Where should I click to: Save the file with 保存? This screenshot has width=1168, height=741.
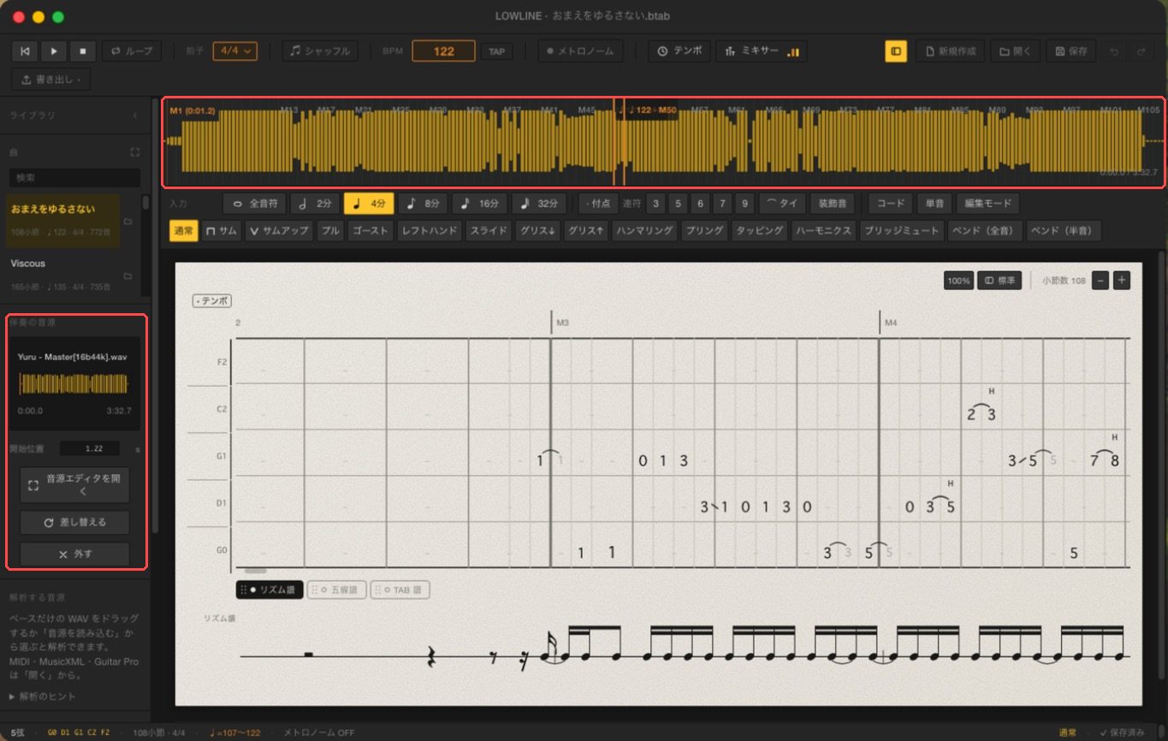pyautogui.click(x=1071, y=51)
